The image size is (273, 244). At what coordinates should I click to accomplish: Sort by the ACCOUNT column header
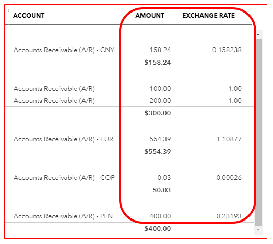(x=29, y=16)
